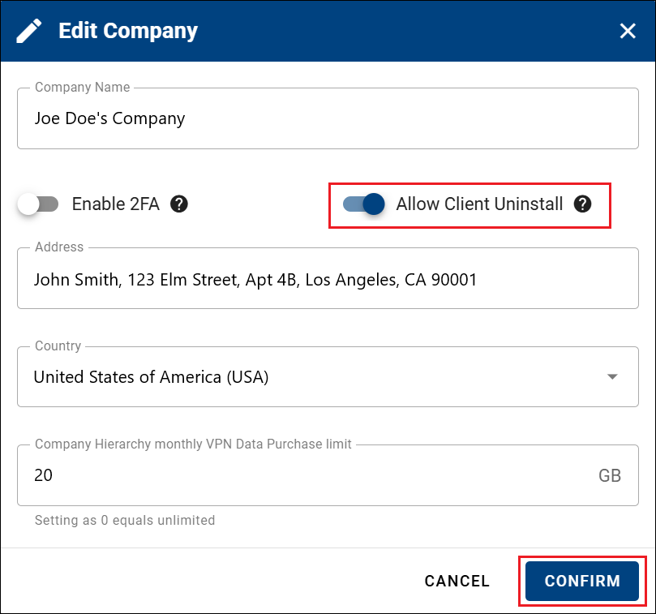Viewport: 656px width, 614px height.
Task: Expand the Country dropdown arrow
Action: (x=612, y=376)
